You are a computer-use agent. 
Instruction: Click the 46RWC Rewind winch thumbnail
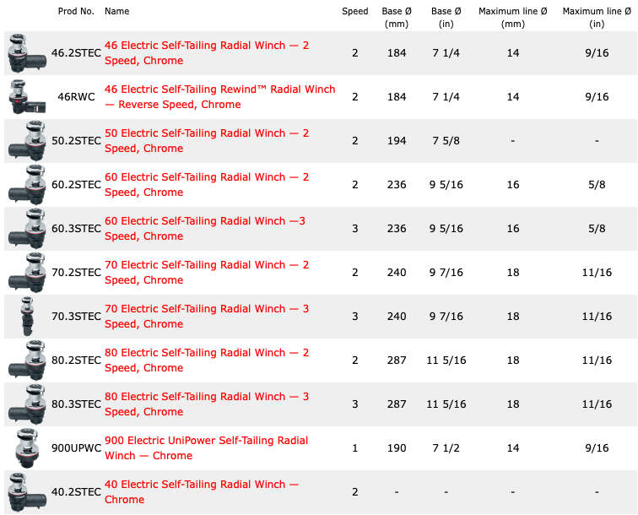[x=24, y=96]
